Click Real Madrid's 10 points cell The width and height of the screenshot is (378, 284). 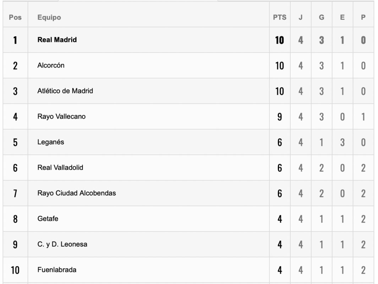(x=280, y=40)
